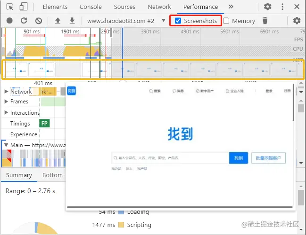
Task: Select the Performance tab
Action: [x=200, y=7]
